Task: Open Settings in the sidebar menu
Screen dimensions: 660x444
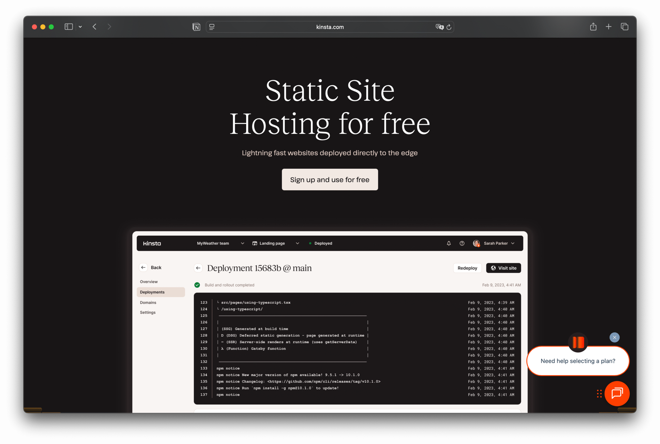Action: (x=148, y=312)
